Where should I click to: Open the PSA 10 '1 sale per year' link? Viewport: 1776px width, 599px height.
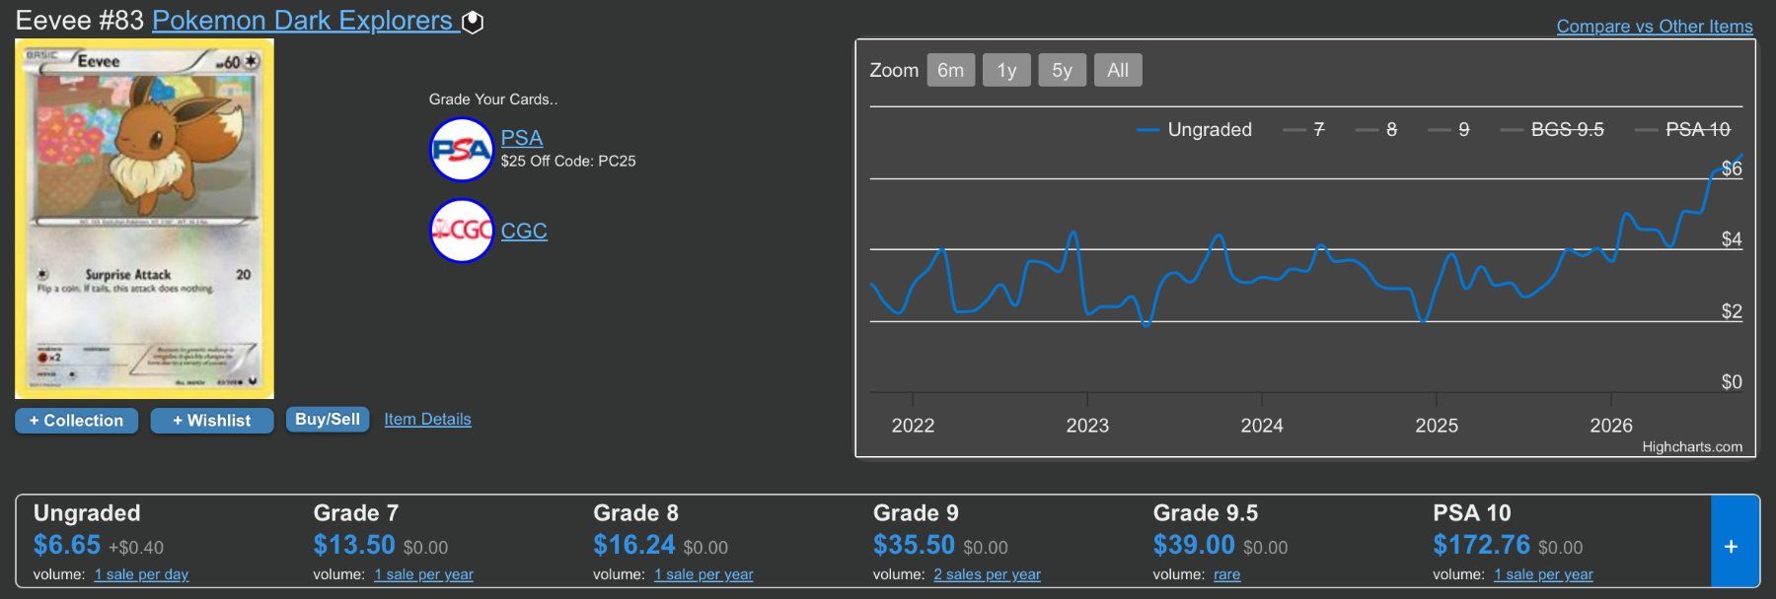[x=1543, y=574]
